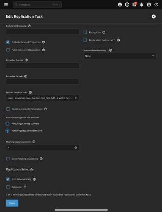Open the hamburger navigation menu
This screenshot has width=162, height=212.
pos(6,5)
